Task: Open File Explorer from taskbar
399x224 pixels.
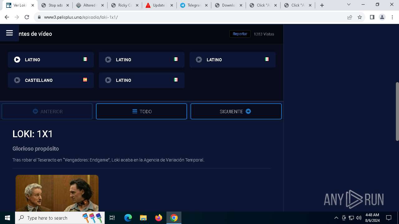Action: 143,218
